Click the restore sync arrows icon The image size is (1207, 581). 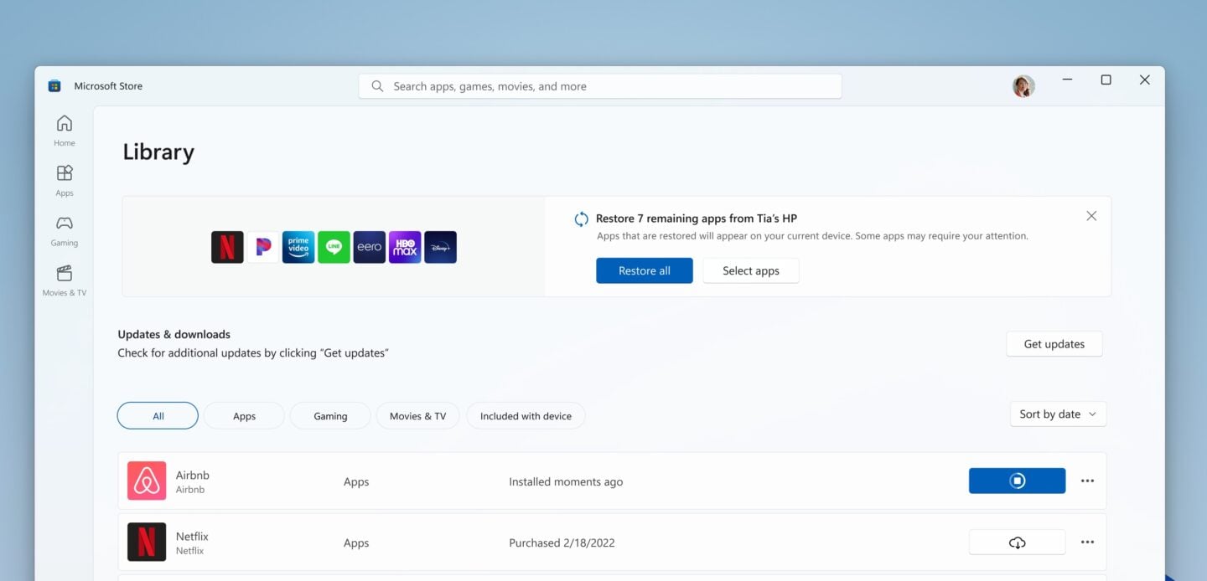click(x=581, y=219)
